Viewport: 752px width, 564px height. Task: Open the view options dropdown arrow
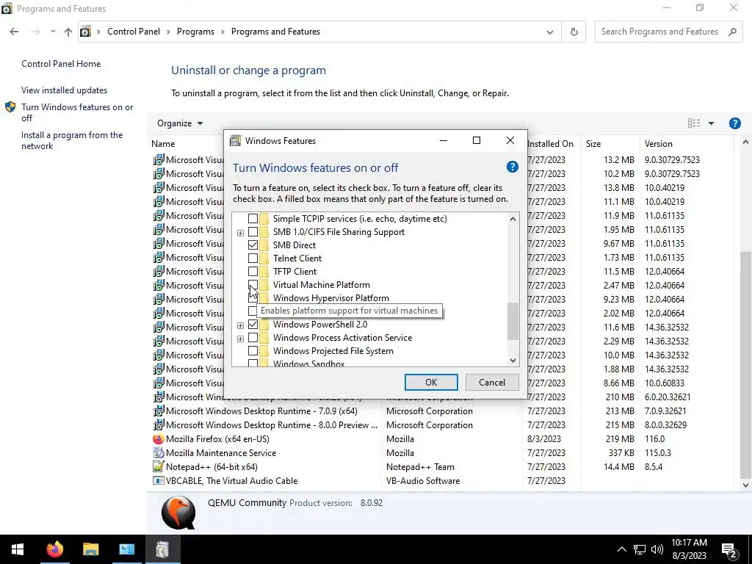711,123
